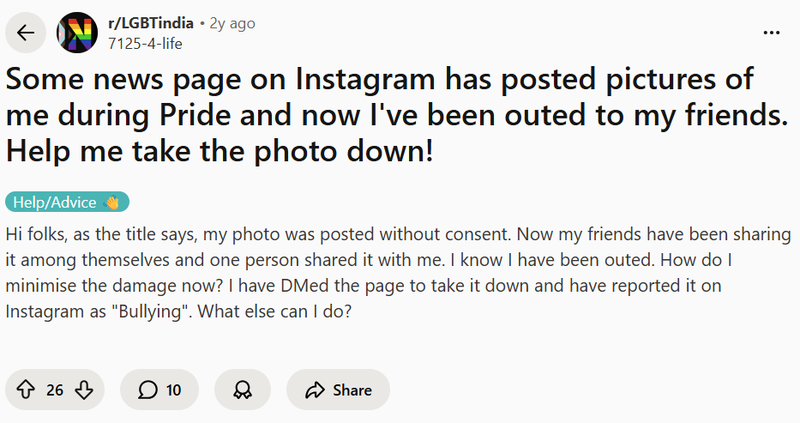
Task: Filter posts by the Help/Advice flair
Action: tap(67, 202)
